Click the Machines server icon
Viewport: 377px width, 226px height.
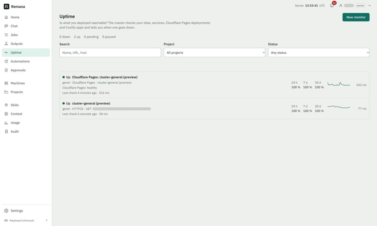6,83
